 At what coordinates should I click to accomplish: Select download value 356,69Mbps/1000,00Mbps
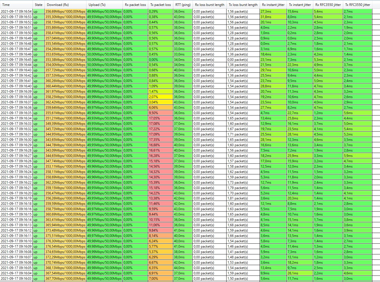tap(65, 12)
